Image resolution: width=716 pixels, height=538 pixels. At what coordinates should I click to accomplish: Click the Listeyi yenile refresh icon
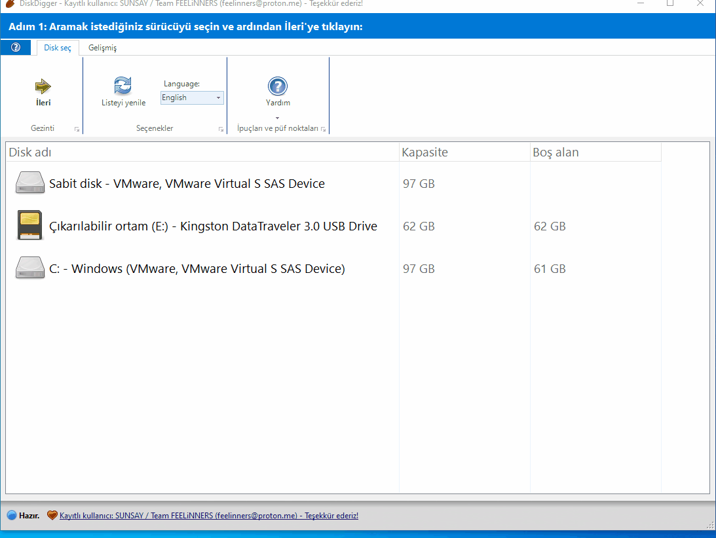(x=123, y=86)
